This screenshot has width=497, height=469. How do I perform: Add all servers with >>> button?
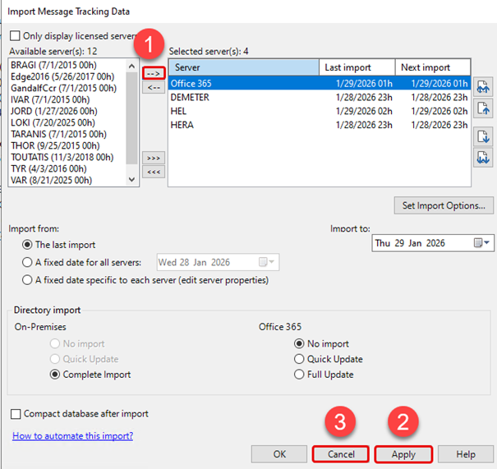click(x=154, y=158)
